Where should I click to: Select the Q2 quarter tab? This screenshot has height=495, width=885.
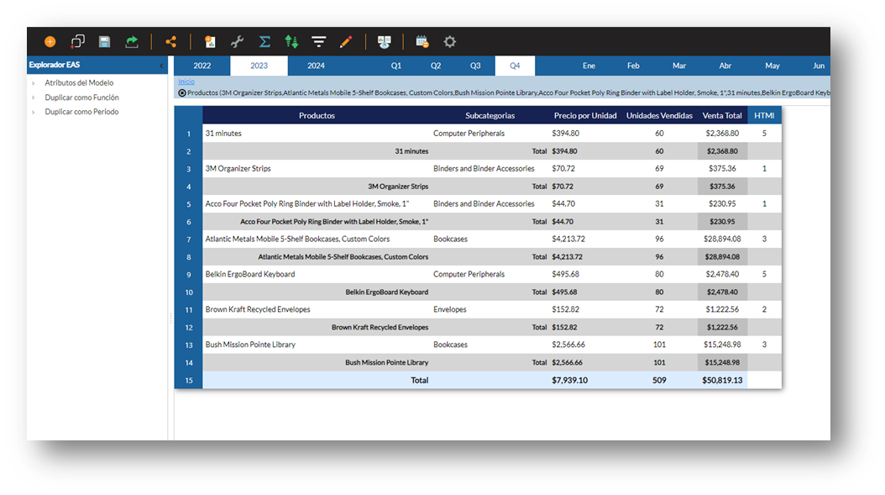(436, 66)
